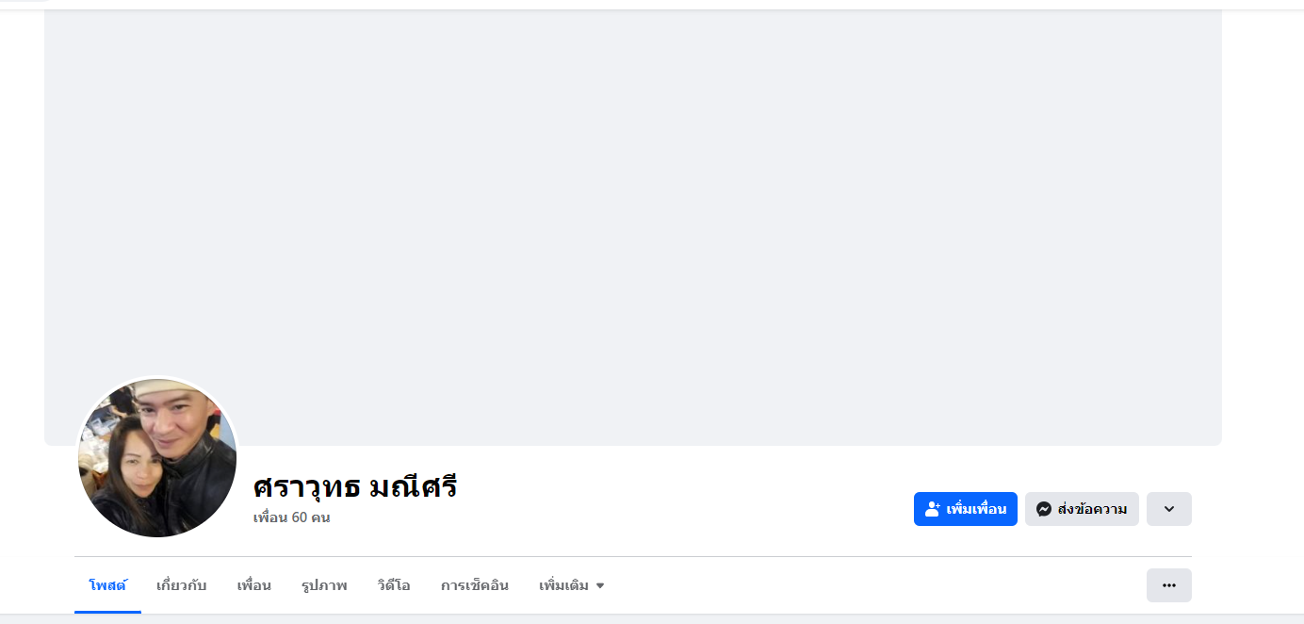Click the profile name ศราวุทธ มณีศรี
The height and width of the screenshot is (624, 1304).
point(355,487)
